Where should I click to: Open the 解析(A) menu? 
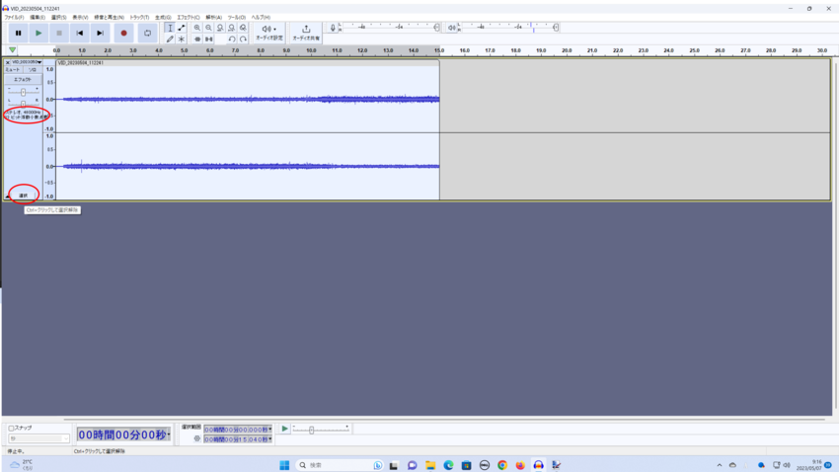point(213,17)
